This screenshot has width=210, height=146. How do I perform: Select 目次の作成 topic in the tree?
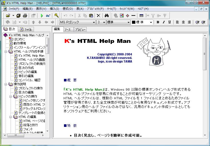[26, 68]
